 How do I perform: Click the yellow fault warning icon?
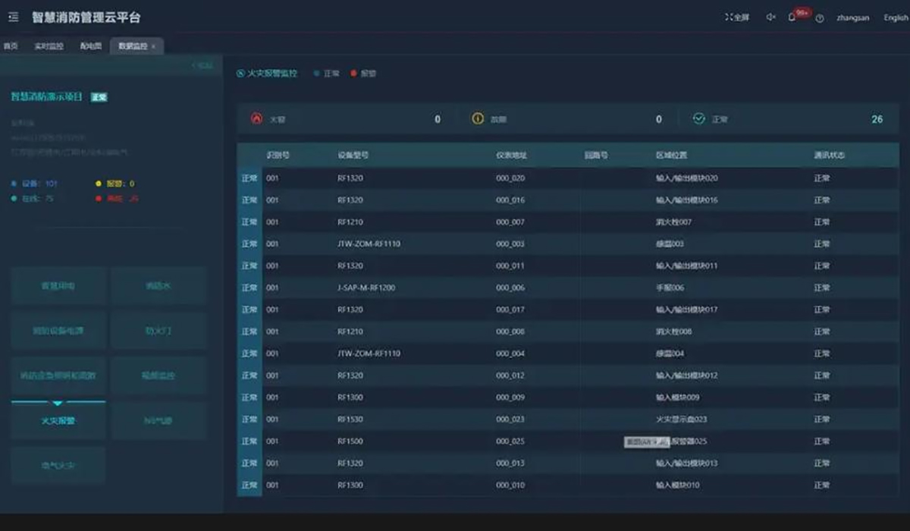[x=478, y=119]
